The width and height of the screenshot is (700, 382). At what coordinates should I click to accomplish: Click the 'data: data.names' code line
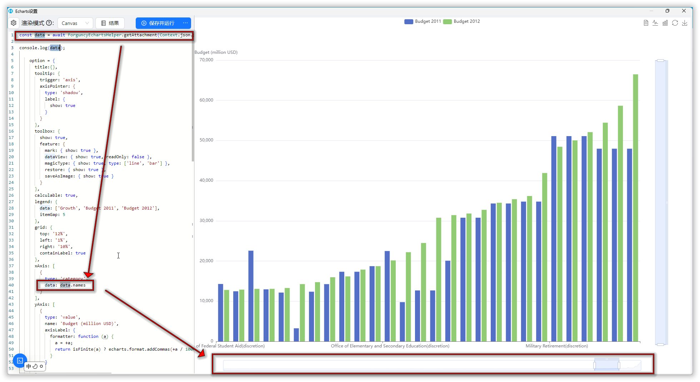(x=65, y=285)
